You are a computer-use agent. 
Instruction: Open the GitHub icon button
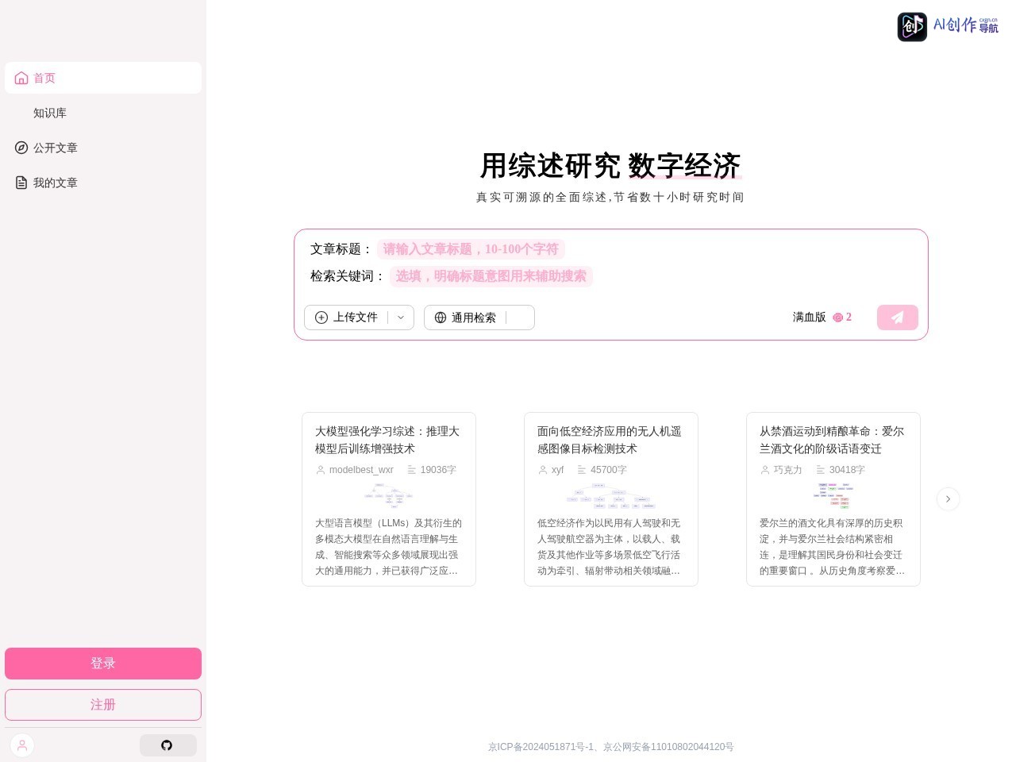[x=167, y=745]
